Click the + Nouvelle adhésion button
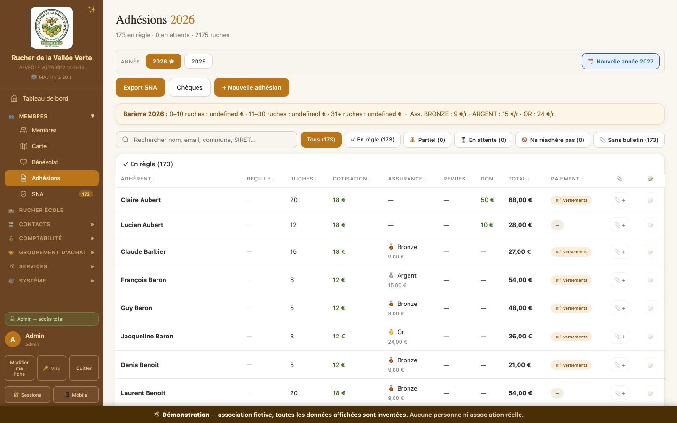 (252, 87)
